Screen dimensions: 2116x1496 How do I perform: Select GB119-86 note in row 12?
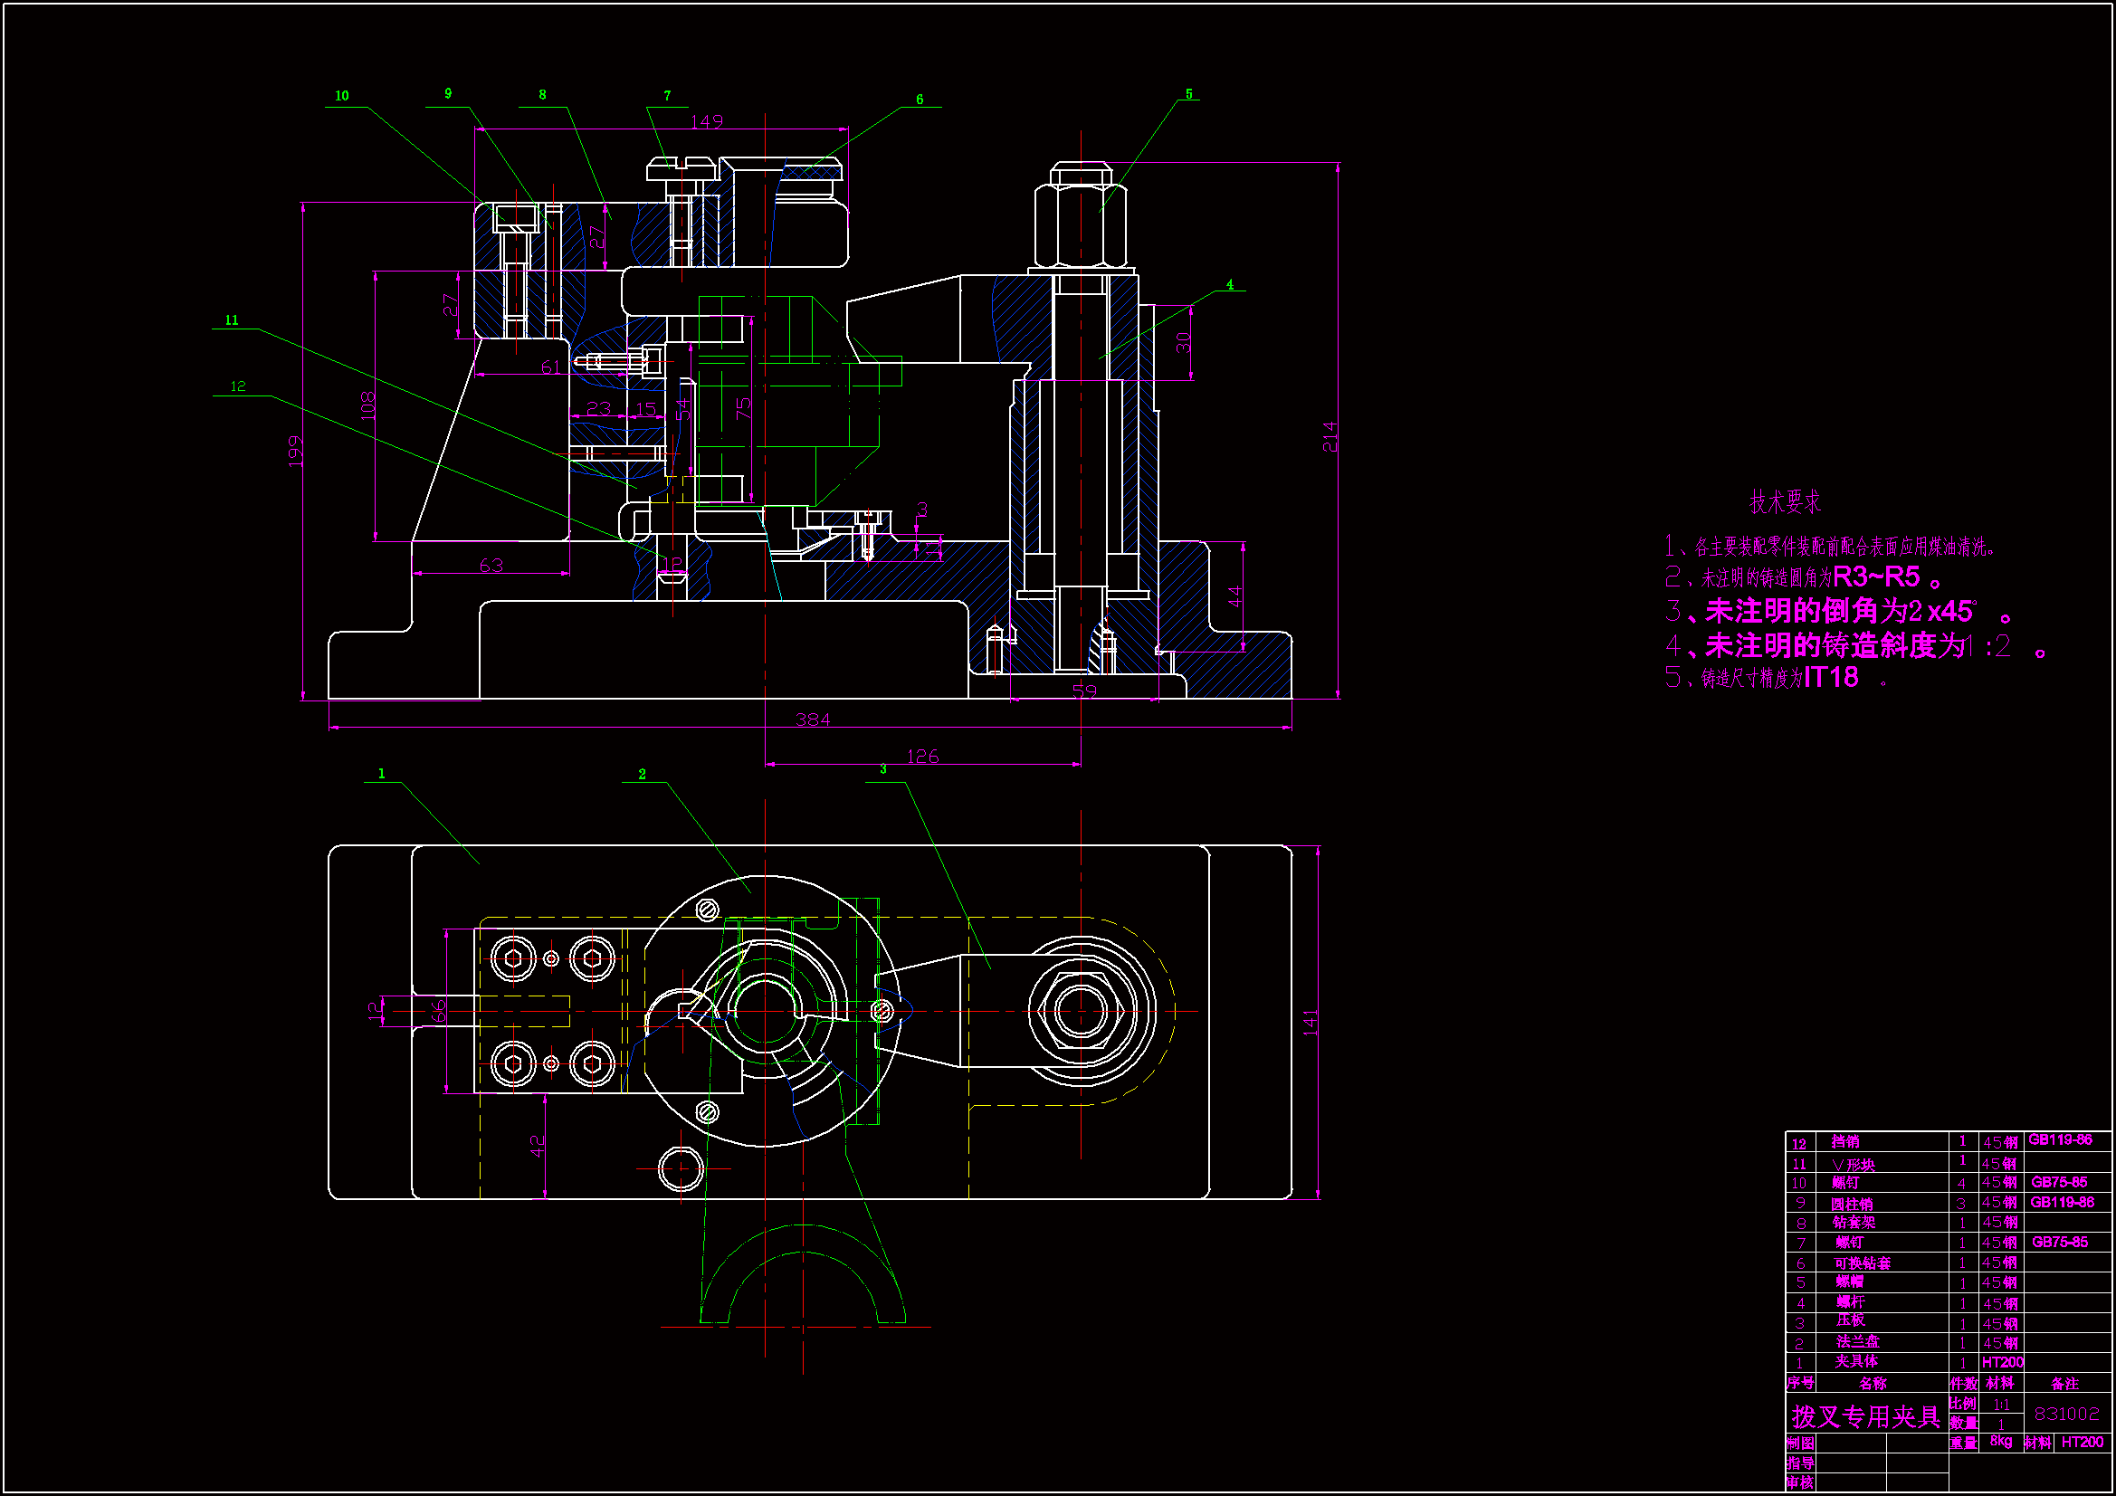tap(2060, 1140)
